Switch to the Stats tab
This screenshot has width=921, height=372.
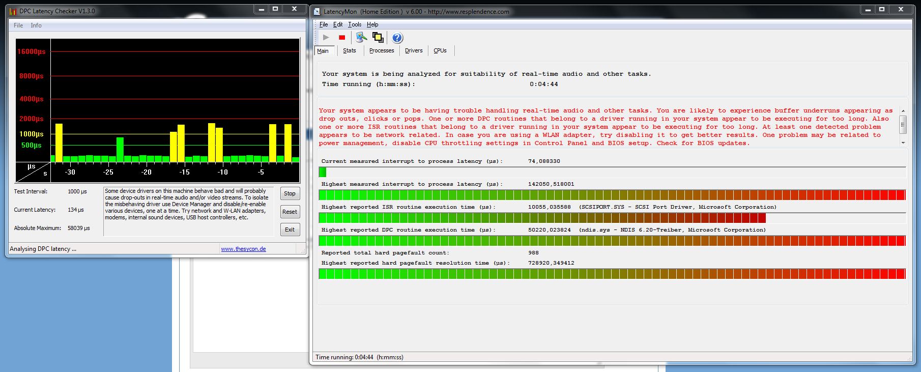click(x=350, y=50)
